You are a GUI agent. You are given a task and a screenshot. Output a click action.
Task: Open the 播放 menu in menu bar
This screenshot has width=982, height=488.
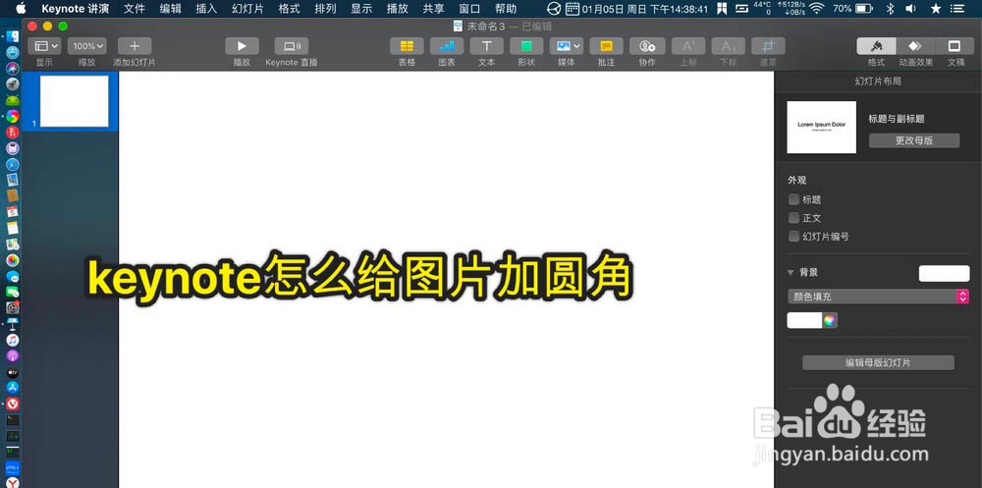[398, 9]
